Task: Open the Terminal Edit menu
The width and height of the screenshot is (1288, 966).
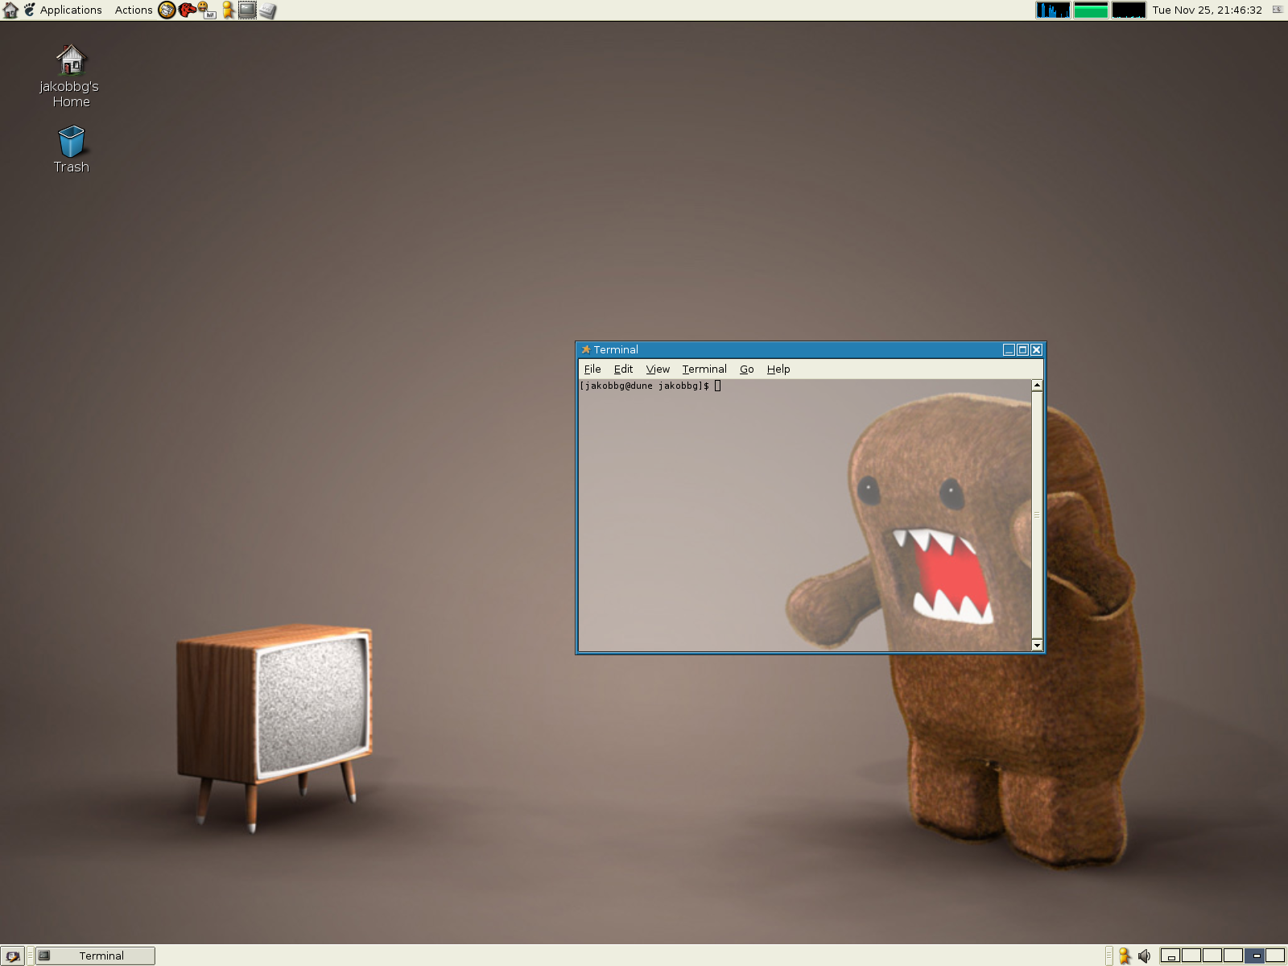Action: click(623, 369)
